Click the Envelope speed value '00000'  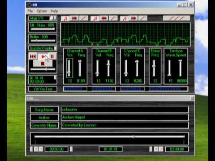tap(182, 81)
